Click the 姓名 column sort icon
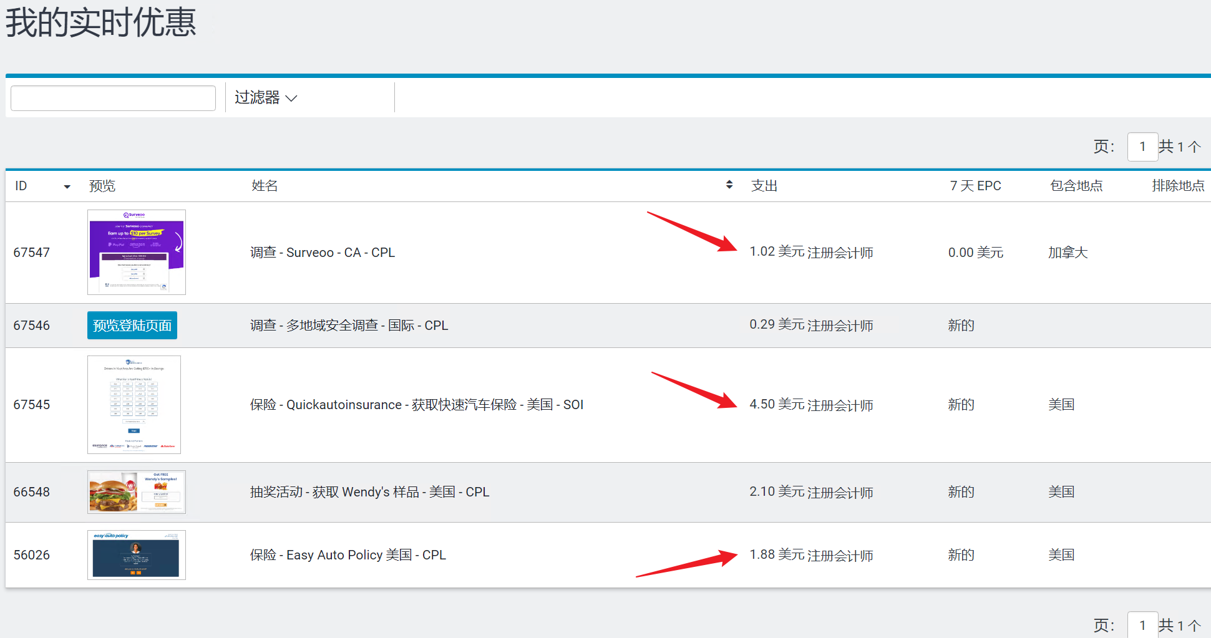 (729, 185)
